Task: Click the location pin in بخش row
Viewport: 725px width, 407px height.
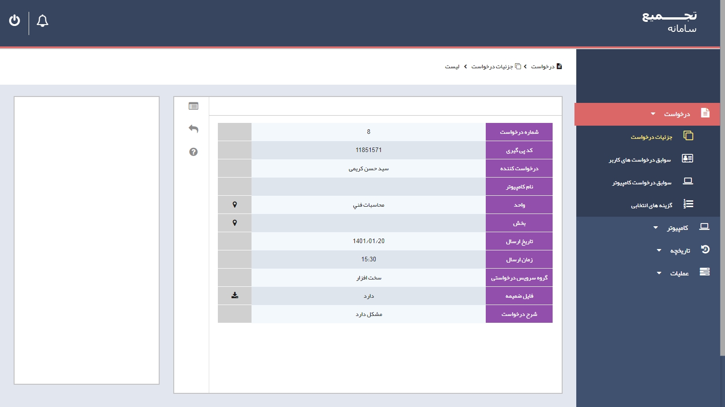Action: tap(235, 223)
